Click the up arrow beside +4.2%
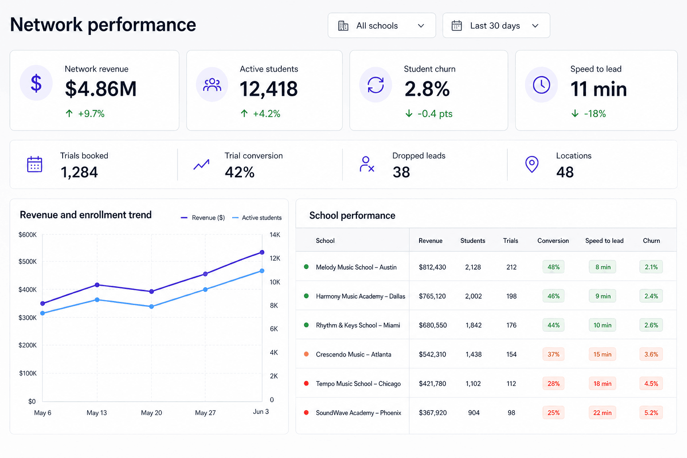Viewport: 687px width, 458px height. click(244, 114)
